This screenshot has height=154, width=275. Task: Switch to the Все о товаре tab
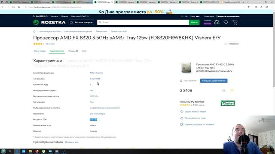40,51
